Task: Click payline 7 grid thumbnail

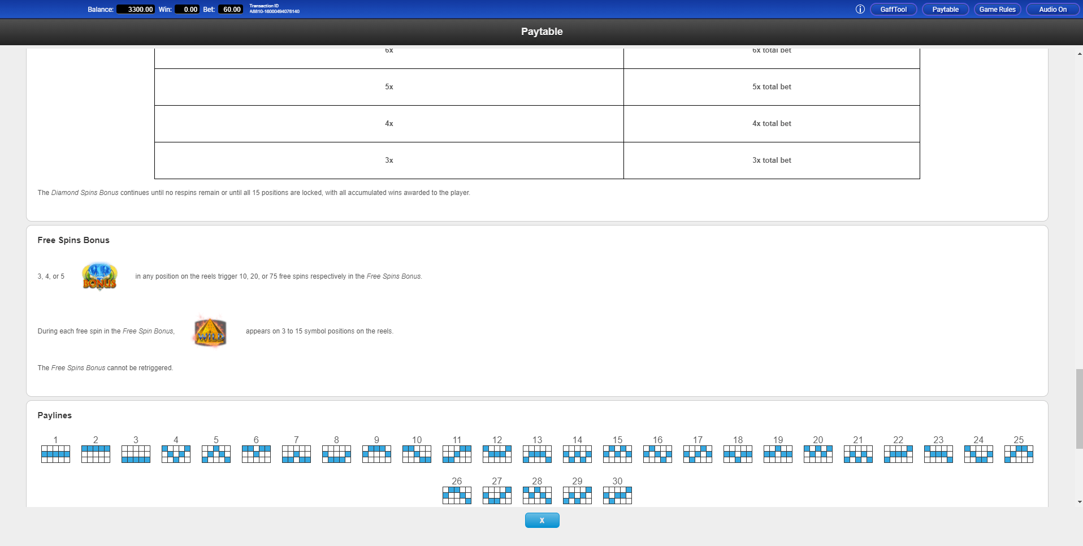Action: [296, 454]
